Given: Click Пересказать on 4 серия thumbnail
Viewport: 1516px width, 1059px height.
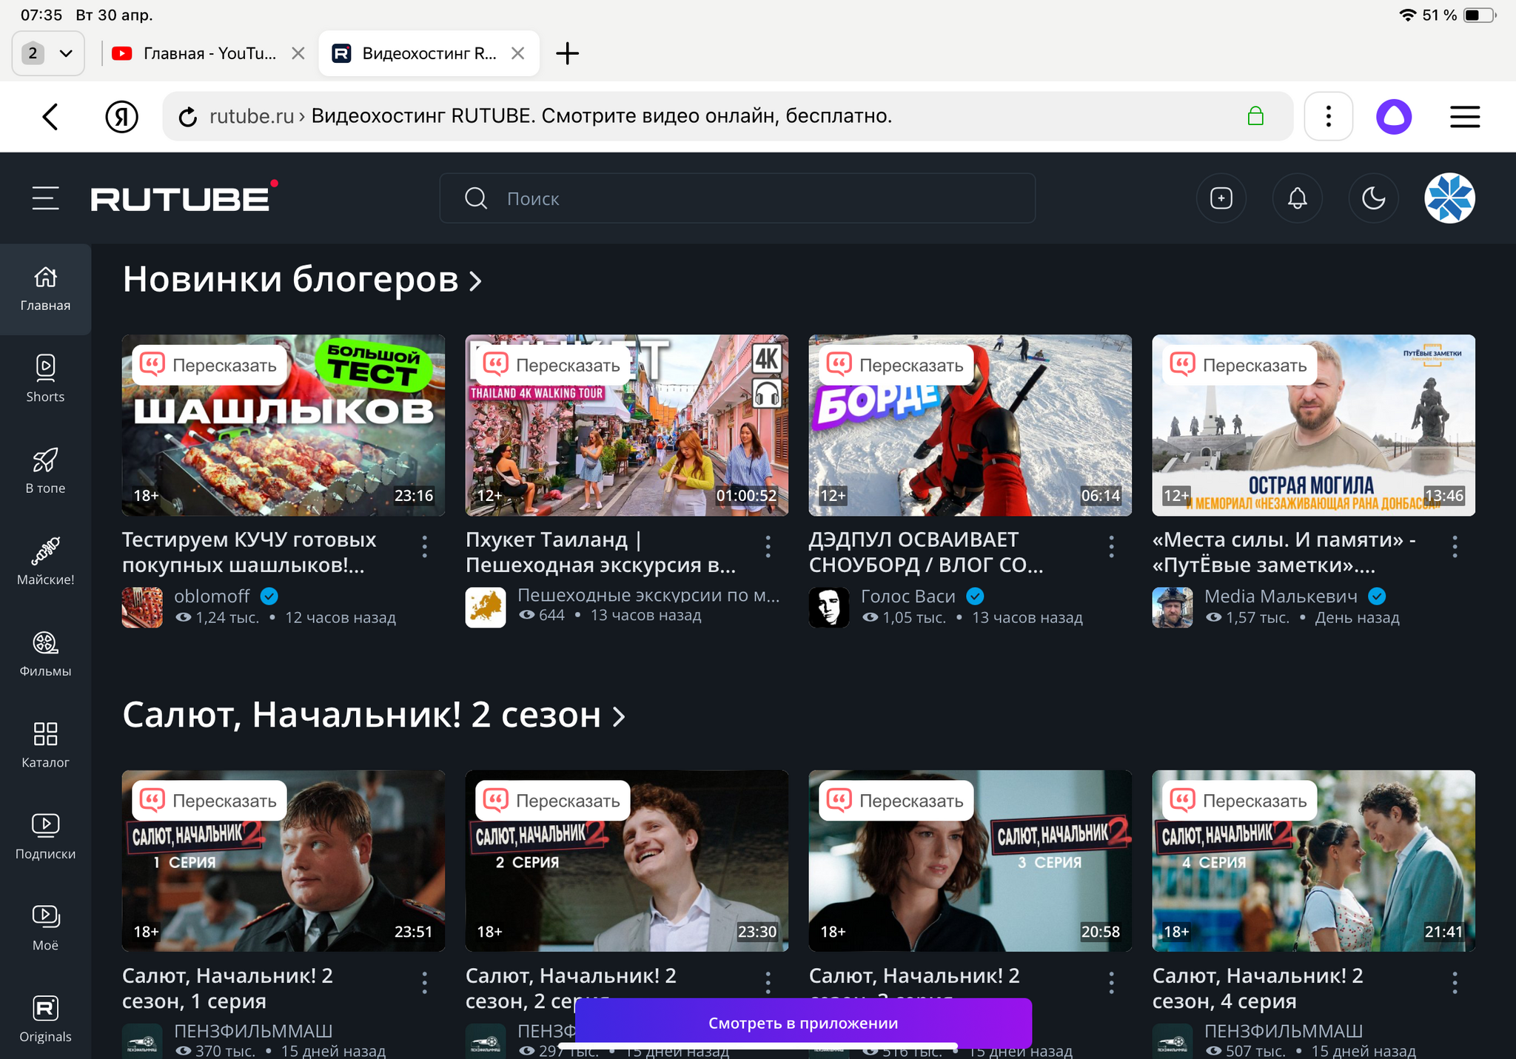Looking at the screenshot, I should point(1240,801).
